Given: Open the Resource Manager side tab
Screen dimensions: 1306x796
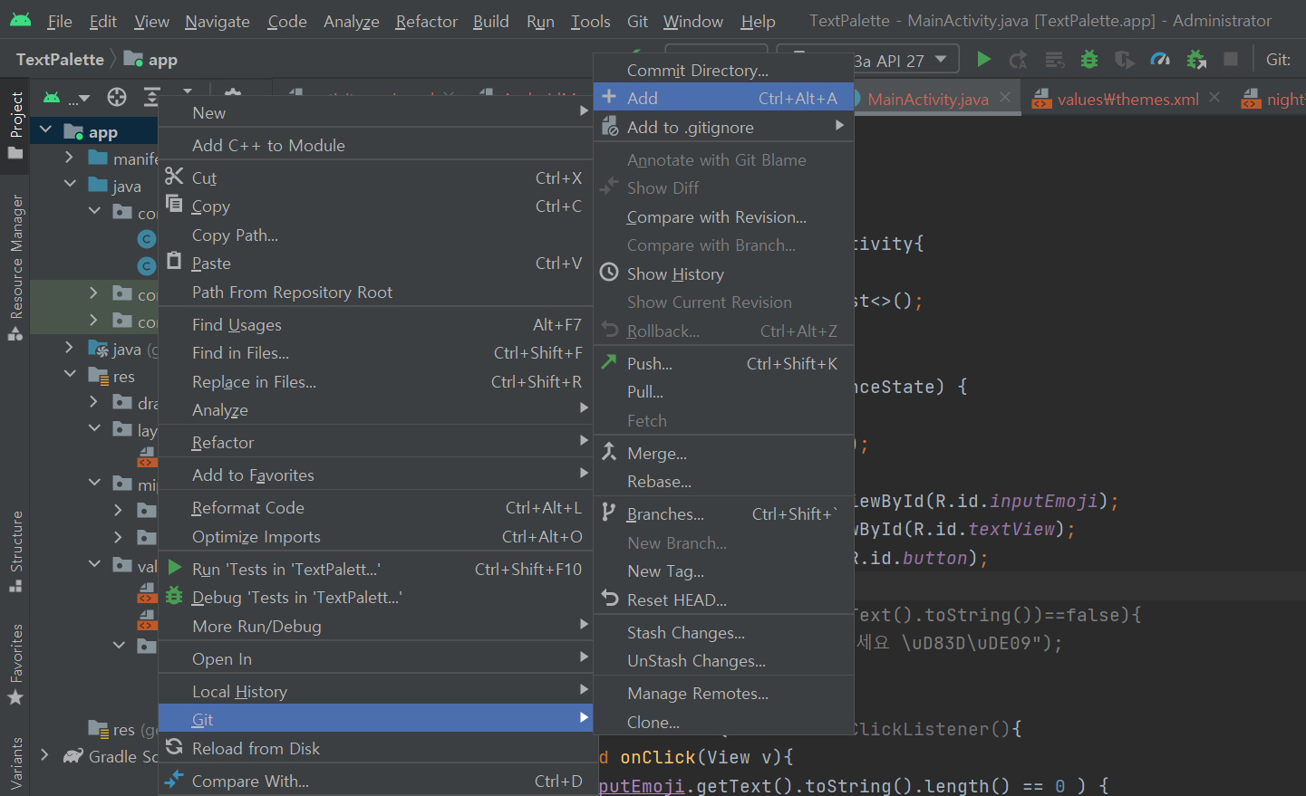Looking at the screenshot, I should [15, 267].
